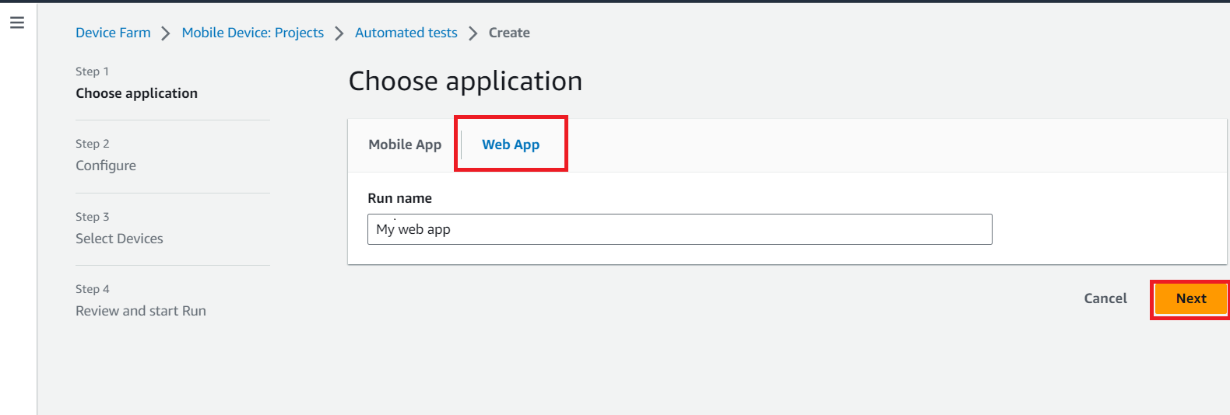Click chevron just before Create breadcrumb
This screenshot has width=1230, height=415.
point(473,33)
